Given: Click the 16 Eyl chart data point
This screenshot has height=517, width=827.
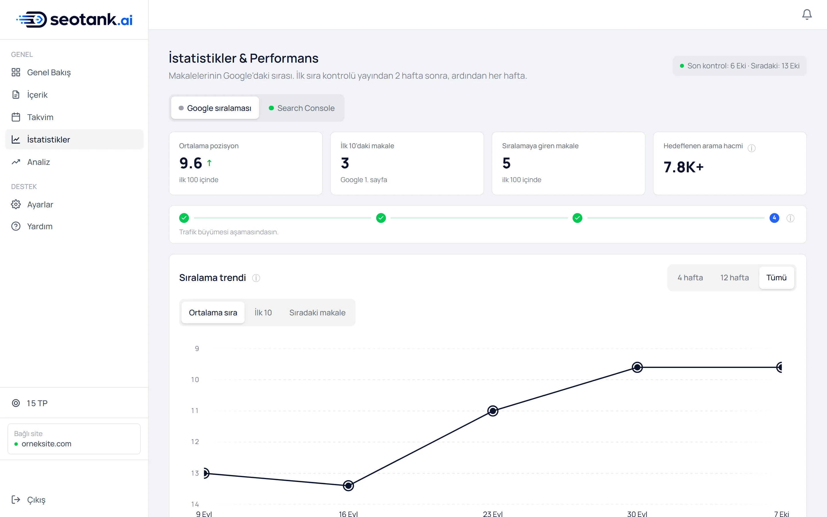Looking at the screenshot, I should click(348, 485).
